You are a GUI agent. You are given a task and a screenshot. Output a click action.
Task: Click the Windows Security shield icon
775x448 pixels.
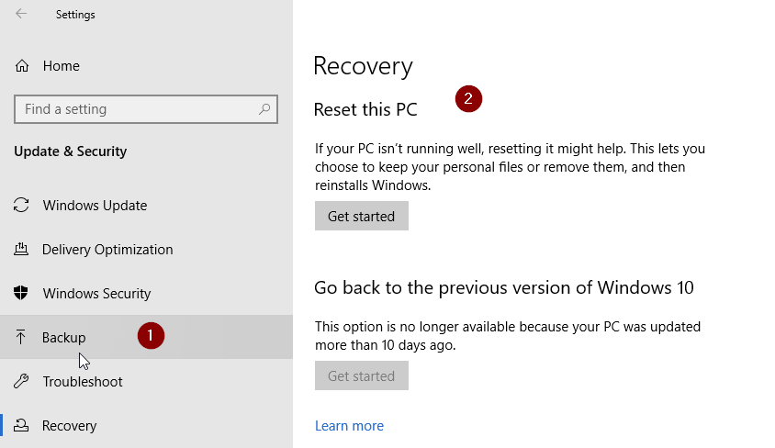point(22,294)
